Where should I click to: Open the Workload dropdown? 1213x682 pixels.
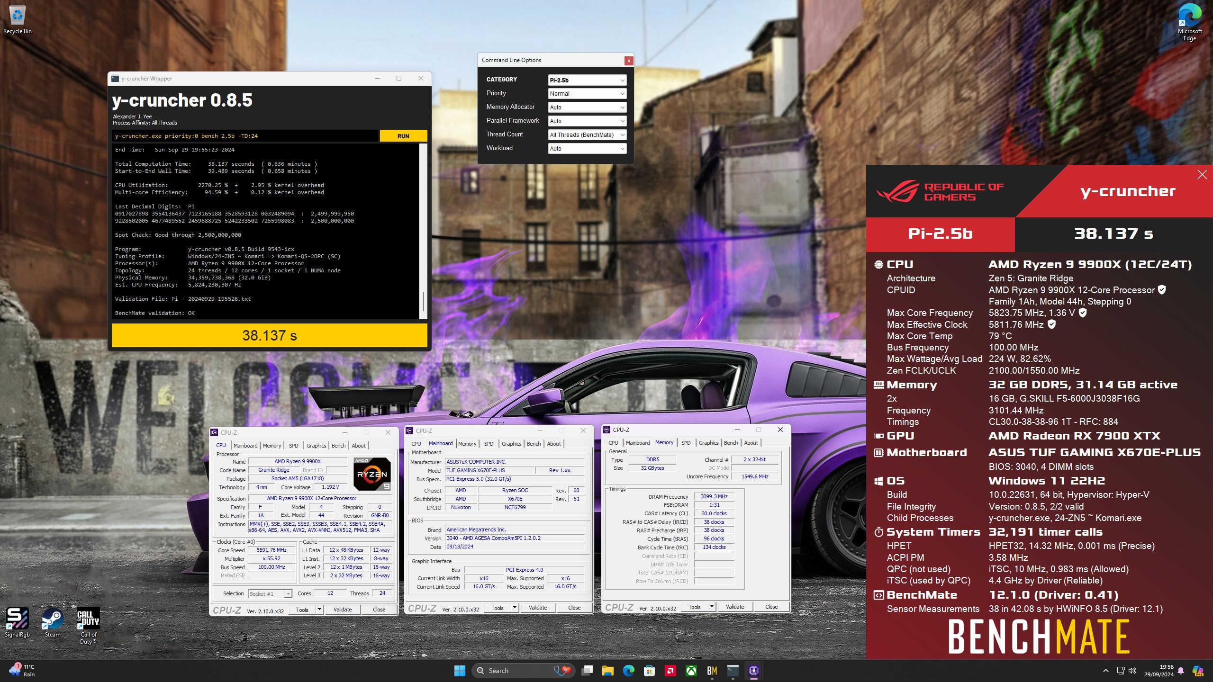pos(587,149)
